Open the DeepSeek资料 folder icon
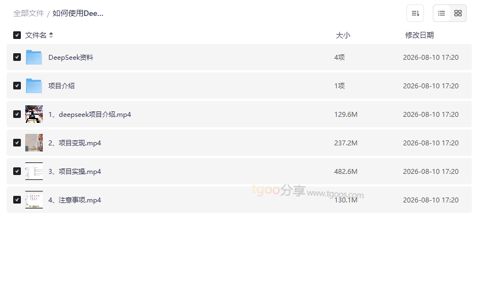The height and width of the screenshot is (282, 480). (34, 57)
